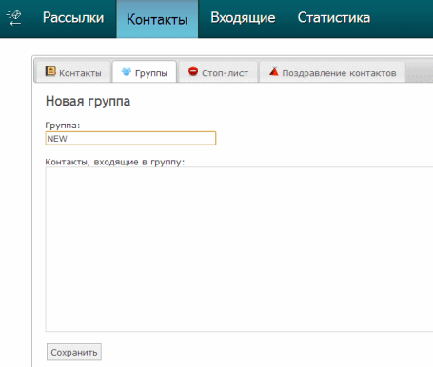The image size is (433, 367).
Task: Click inside the group contacts text area
Action: pos(239,249)
